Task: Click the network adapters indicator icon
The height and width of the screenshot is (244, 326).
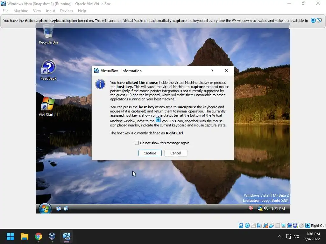Action: [x=265, y=226]
